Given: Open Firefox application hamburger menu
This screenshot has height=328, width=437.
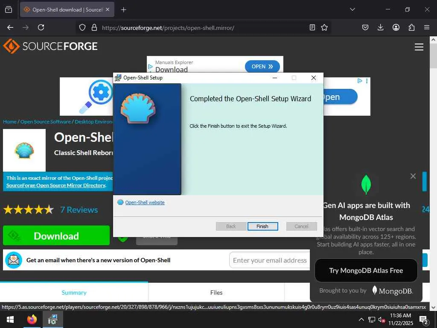Looking at the screenshot, I should click(x=427, y=27).
